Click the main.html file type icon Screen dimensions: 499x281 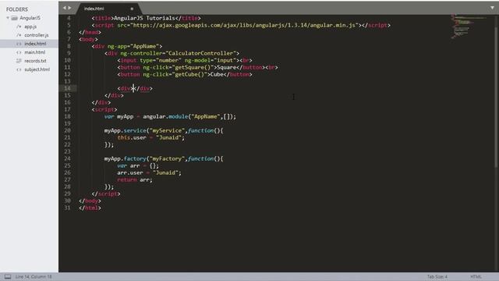tap(19, 52)
